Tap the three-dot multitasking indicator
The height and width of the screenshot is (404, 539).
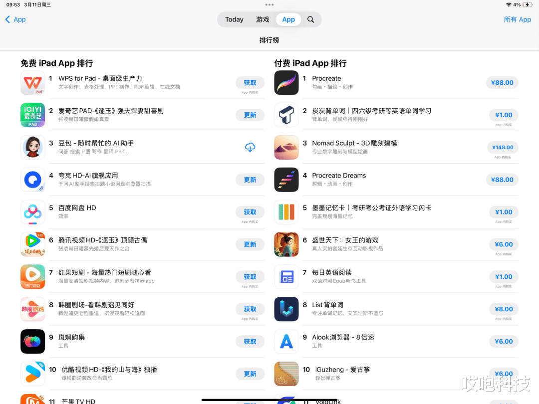pos(269,5)
